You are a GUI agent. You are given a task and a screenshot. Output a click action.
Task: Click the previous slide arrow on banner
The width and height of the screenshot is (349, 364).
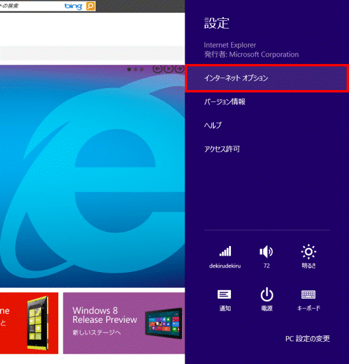(157, 69)
